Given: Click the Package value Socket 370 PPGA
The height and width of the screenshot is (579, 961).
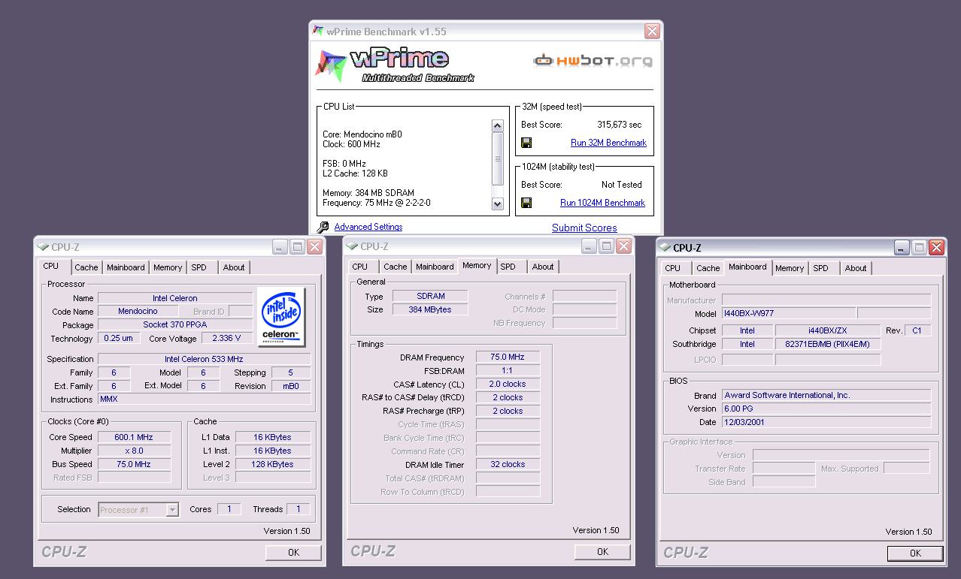Looking at the screenshot, I should pyautogui.click(x=175, y=324).
